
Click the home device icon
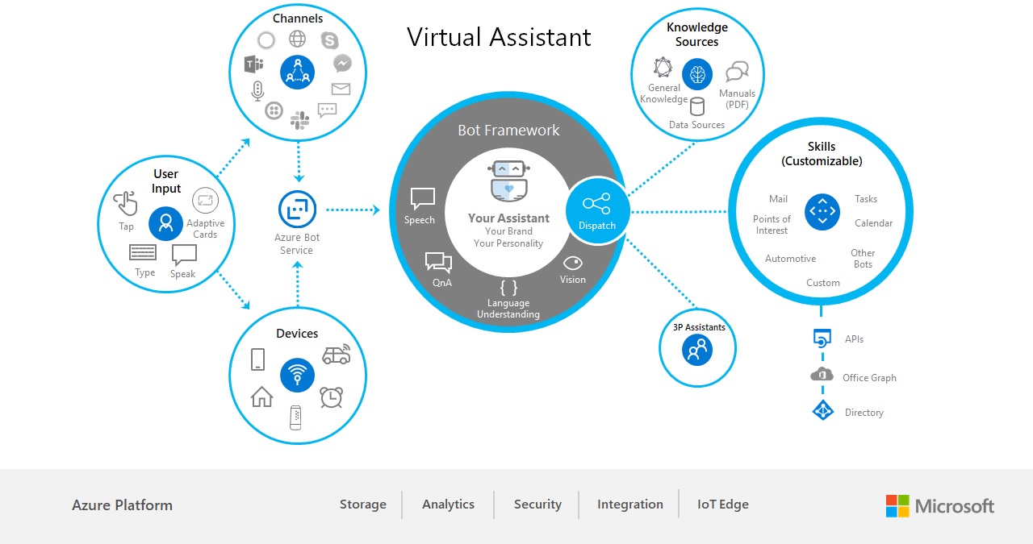coord(261,397)
